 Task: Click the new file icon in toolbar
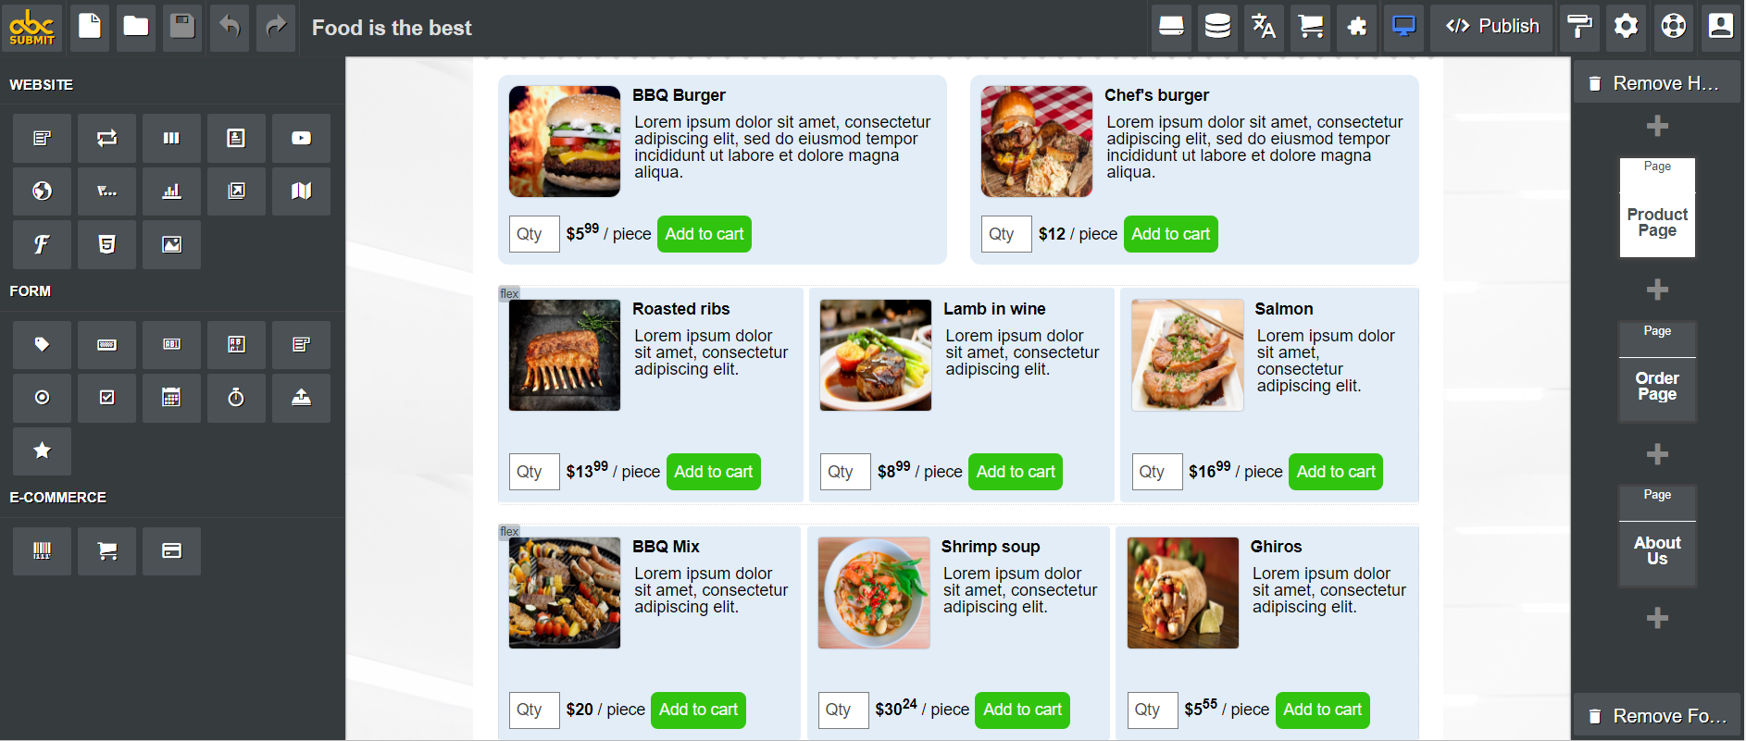pos(90,27)
